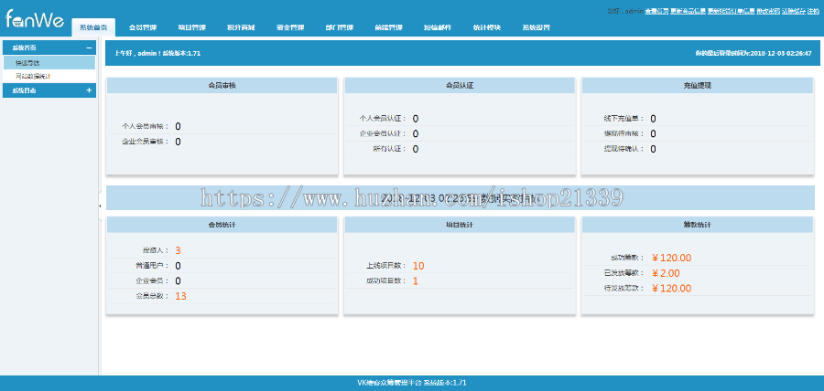Select the 资金管理 tab
Screen dimensions: 824x391
[x=290, y=27]
